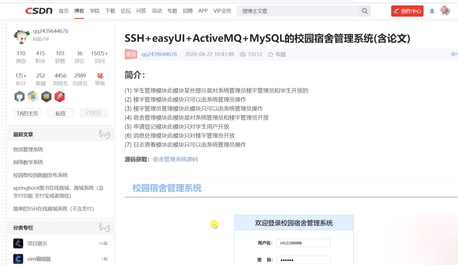The image size is (458, 265).
Task: Click the 2989 总排名 stat
Action: (x=80, y=79)
